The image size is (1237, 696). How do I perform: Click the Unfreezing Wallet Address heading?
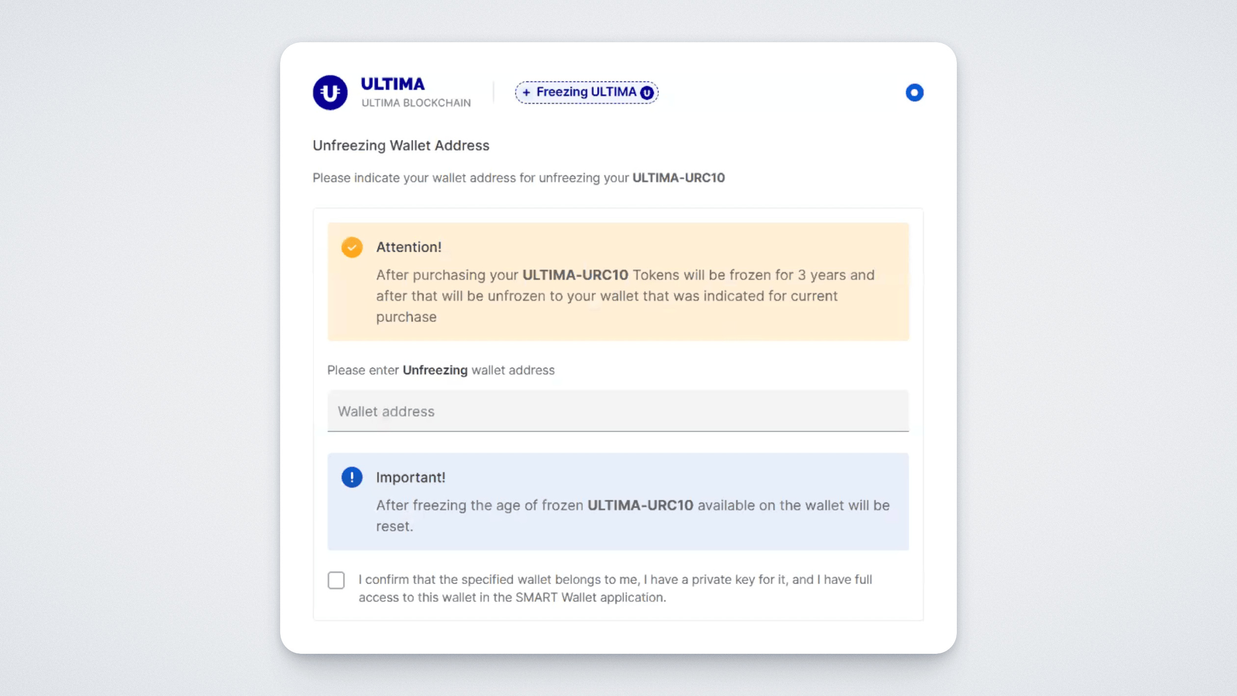tap(401, 145)
